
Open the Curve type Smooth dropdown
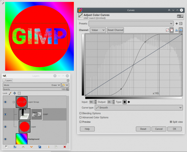[x=139, y=108]
